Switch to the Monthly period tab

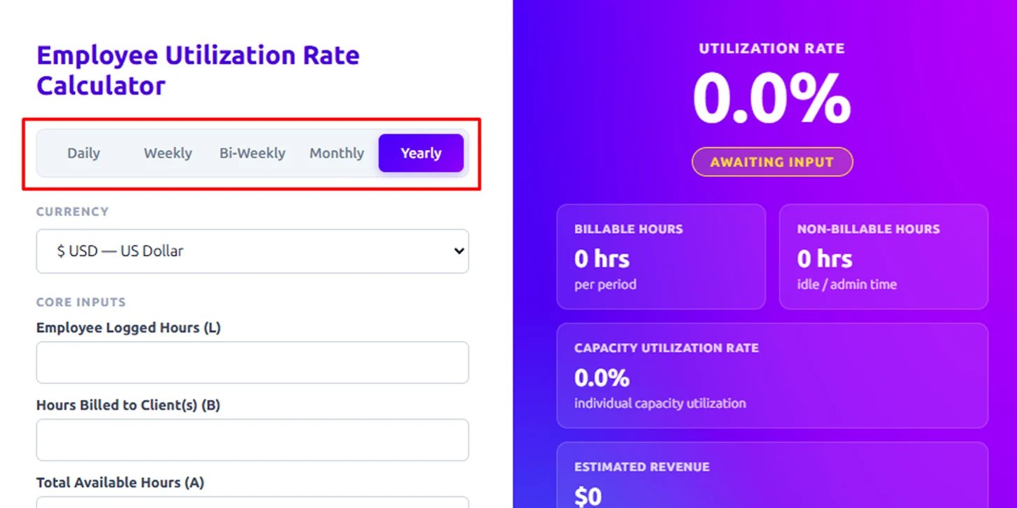tap(337, 153)
